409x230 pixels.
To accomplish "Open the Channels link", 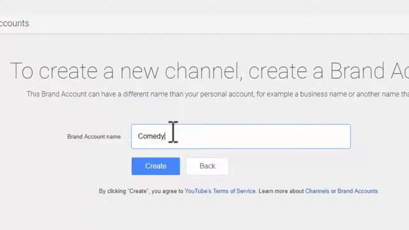I will (317, 191).
